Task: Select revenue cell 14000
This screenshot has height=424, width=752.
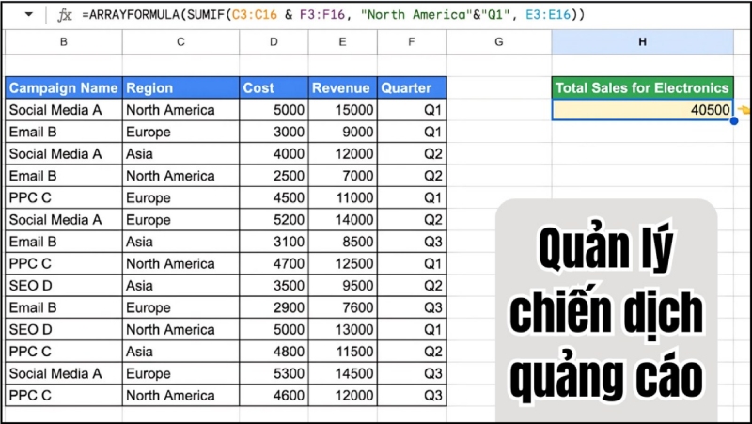Action: pos(342,220)
